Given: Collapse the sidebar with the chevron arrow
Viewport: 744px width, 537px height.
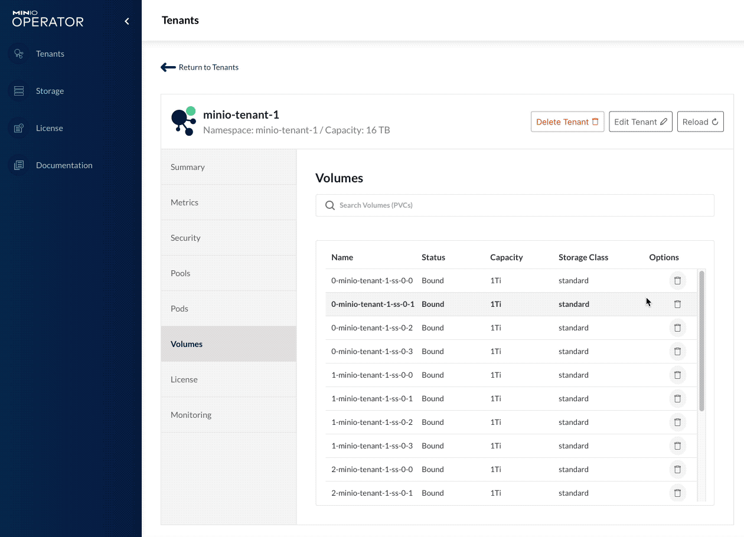Looking at the screenshot, I should point(127,21).
